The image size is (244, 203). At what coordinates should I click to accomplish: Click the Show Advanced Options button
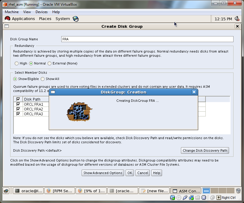point(103,173)
